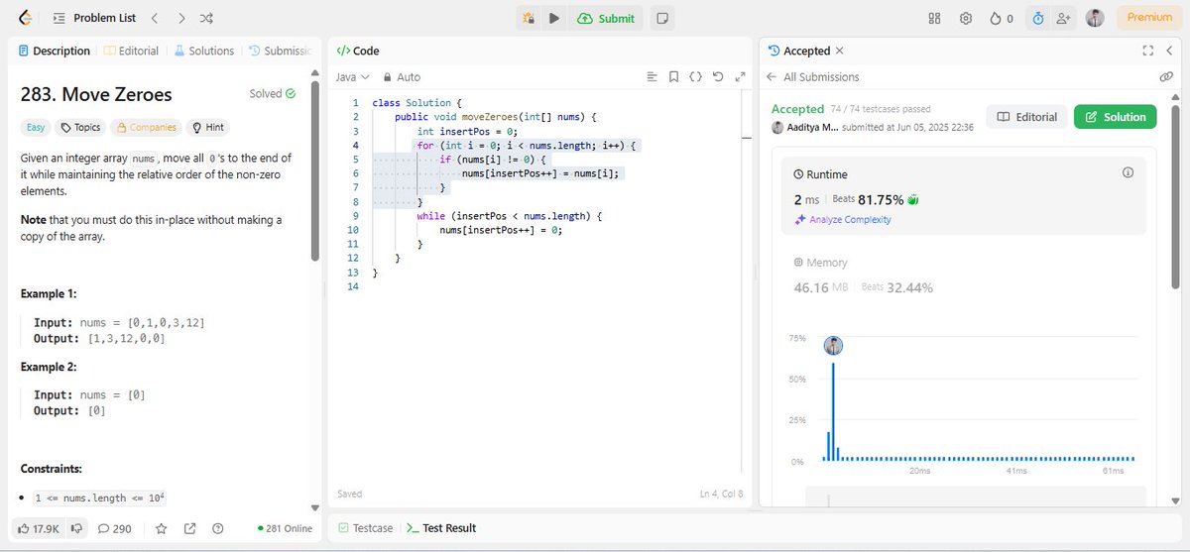The height and width of the screenshot is (552, 1190).
Task: Reset code with the undo arrow icon
Action: point(718,76)
